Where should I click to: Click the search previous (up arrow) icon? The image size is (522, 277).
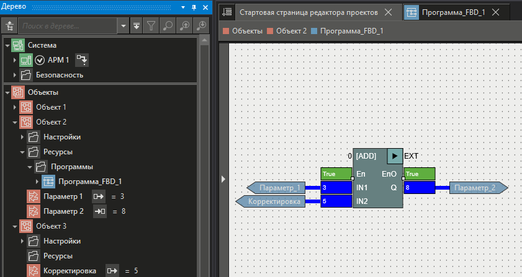184,25
